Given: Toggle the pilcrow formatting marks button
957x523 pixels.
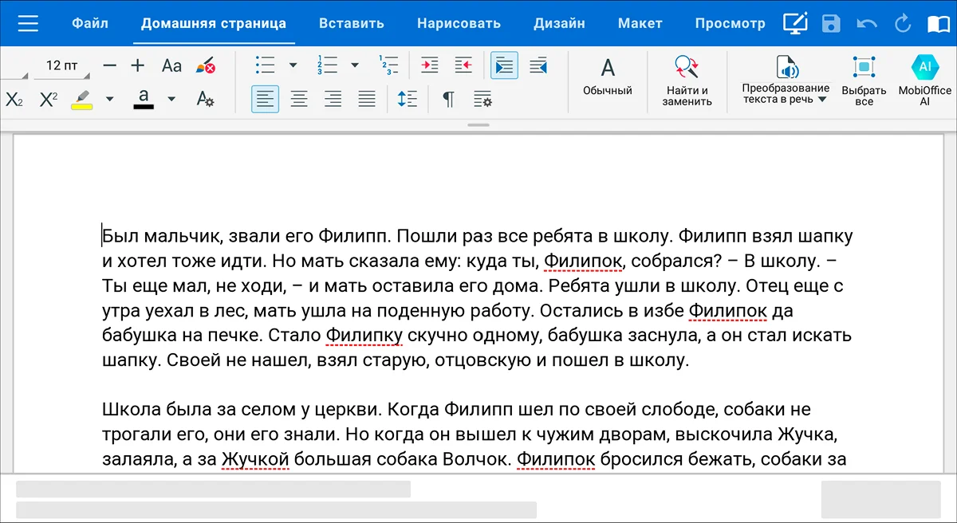Looking at the screenshot, I should 449,99.
